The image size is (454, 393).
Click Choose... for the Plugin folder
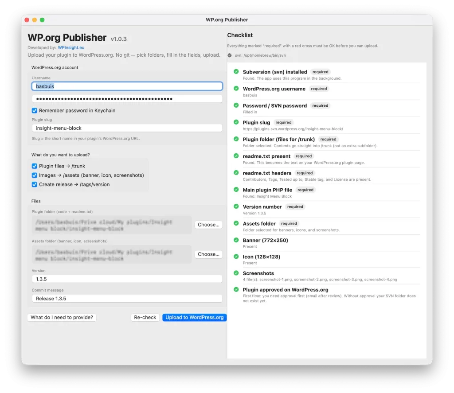pyautogui.click(x=208, y=225)
